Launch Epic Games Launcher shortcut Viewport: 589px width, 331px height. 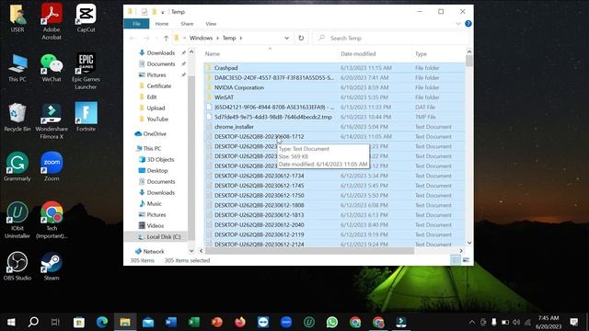tap(86, 72)
